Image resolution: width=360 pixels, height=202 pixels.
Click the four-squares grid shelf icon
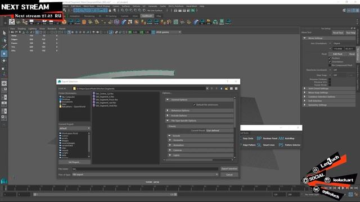click(x=130, y=22)
